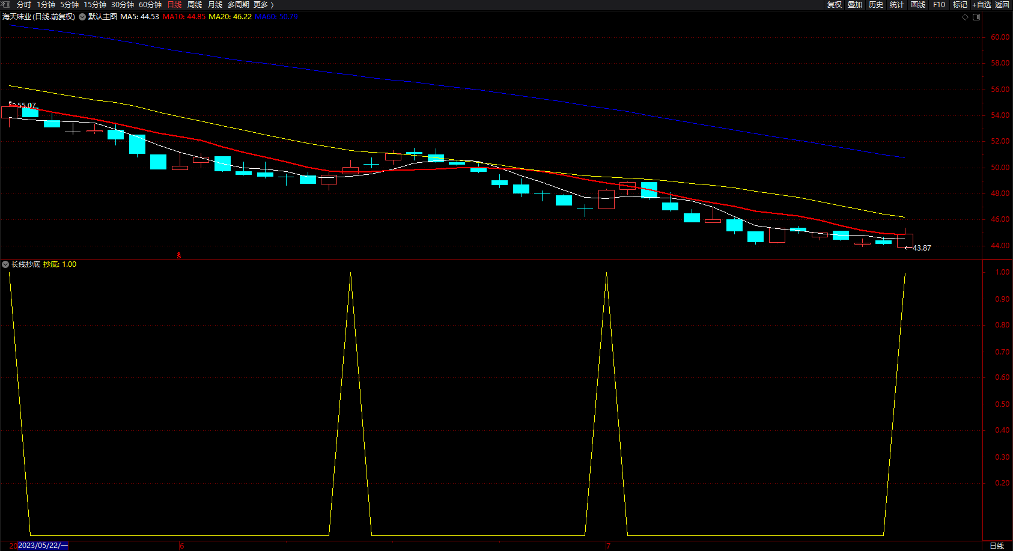Click the diamond icon above the price axis
The width and height of the screenshot is (1013, 551).
point(966,17)
